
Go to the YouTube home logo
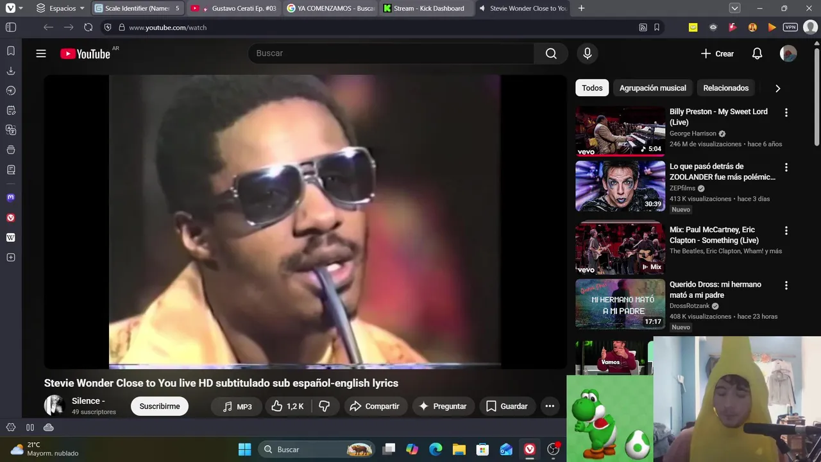click(85, 54)
